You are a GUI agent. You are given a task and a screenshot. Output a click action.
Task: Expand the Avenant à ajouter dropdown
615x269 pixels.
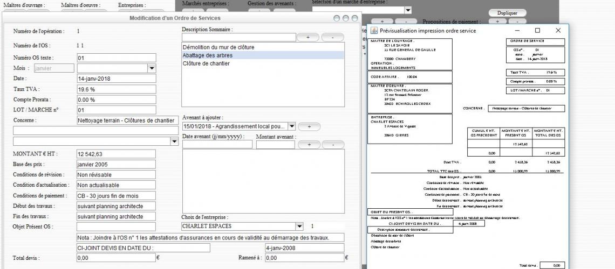coord(291,126)
